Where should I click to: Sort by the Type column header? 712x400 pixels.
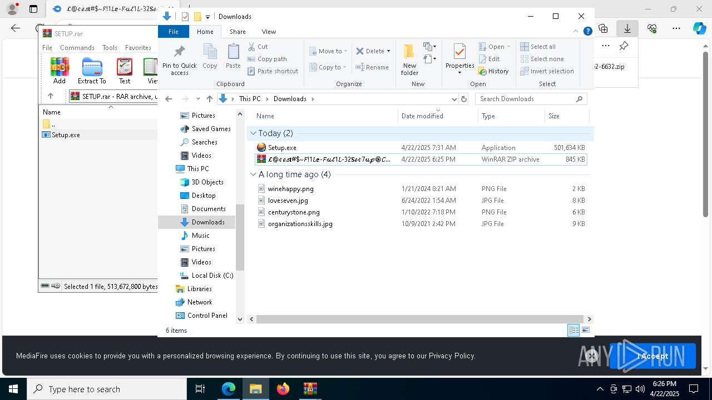coord(511,116)
